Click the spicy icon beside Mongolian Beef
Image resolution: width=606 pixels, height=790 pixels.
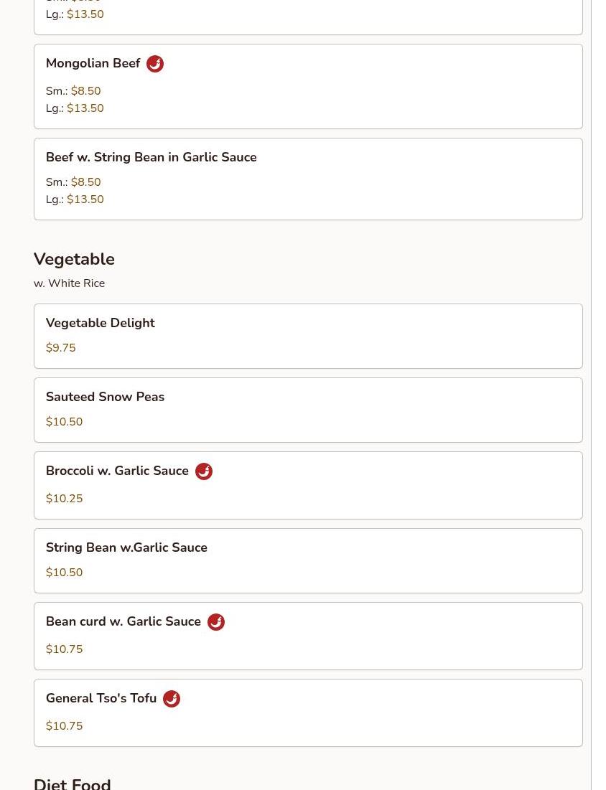[x=155, y=64]
